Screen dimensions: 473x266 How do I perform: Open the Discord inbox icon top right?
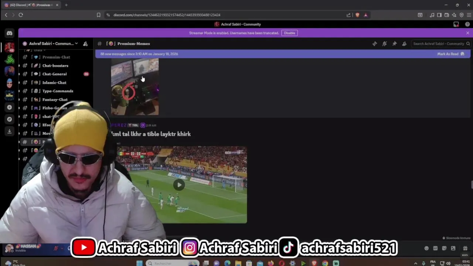coord(456,24)
